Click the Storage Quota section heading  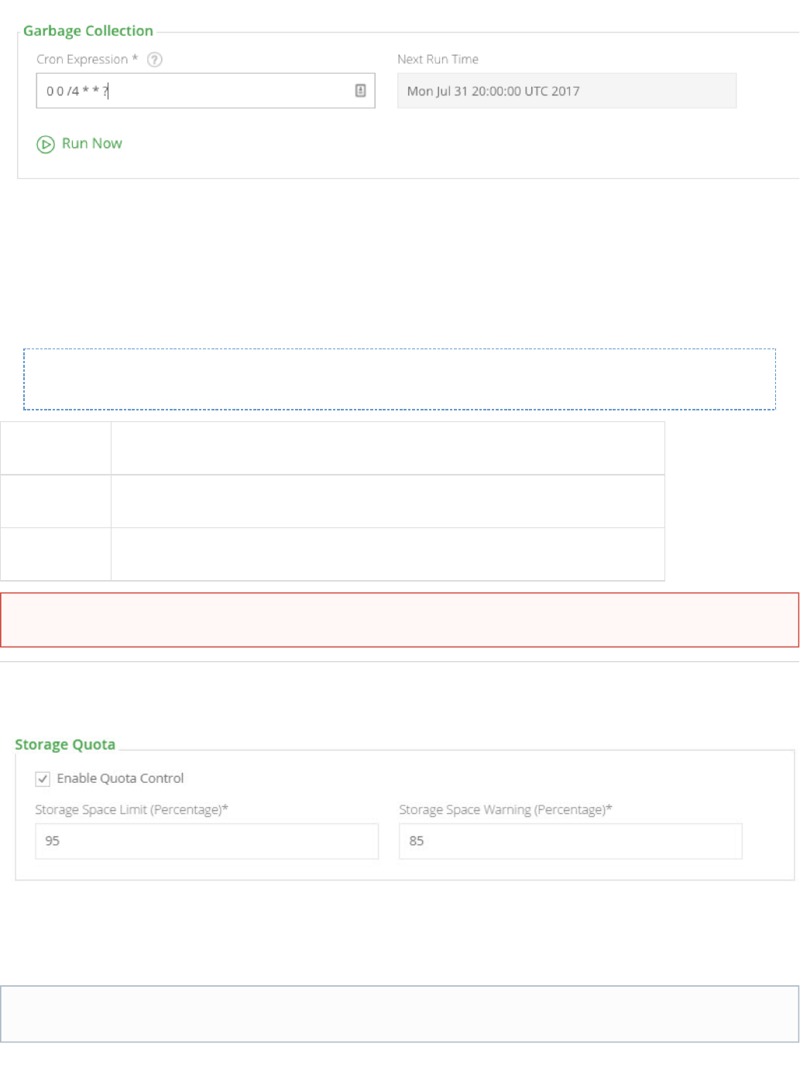click(x=65, y=744)
